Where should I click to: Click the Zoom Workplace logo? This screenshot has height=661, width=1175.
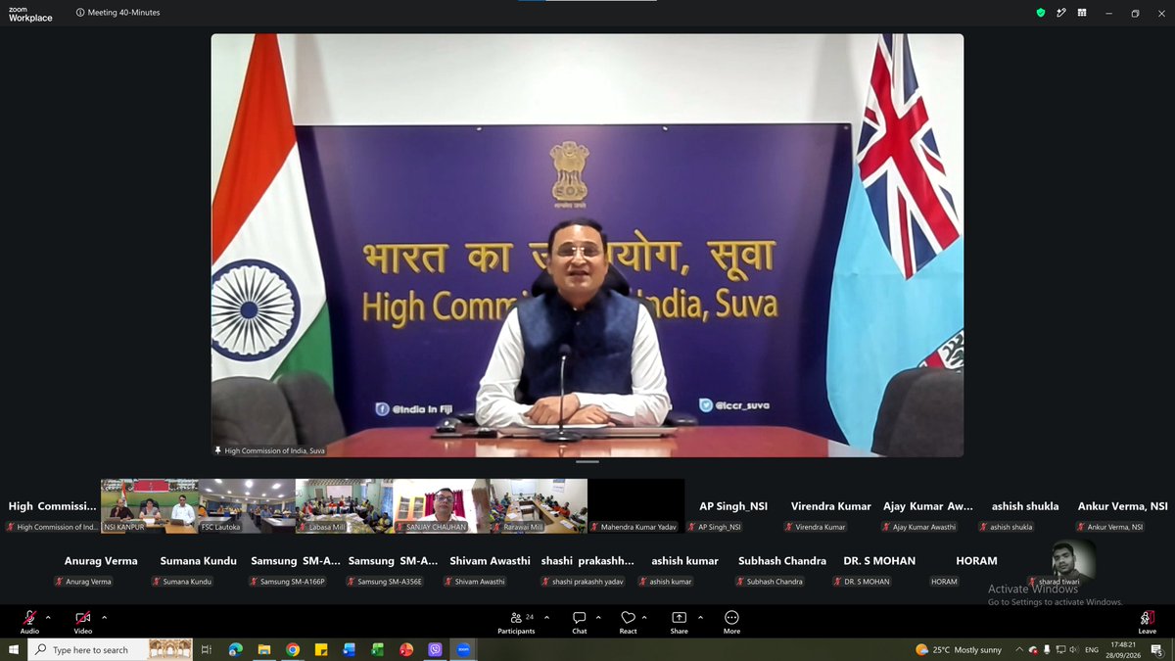[x=29, y=13]
